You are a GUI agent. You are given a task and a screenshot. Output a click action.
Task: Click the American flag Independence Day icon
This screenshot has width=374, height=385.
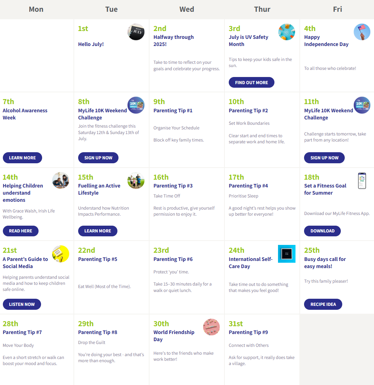point(362,32)
